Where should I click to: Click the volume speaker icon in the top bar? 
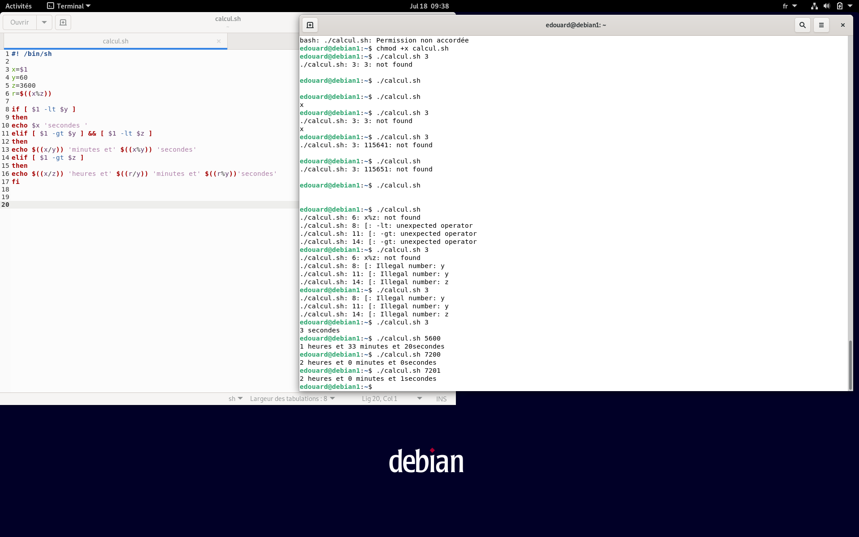point(827,6)
